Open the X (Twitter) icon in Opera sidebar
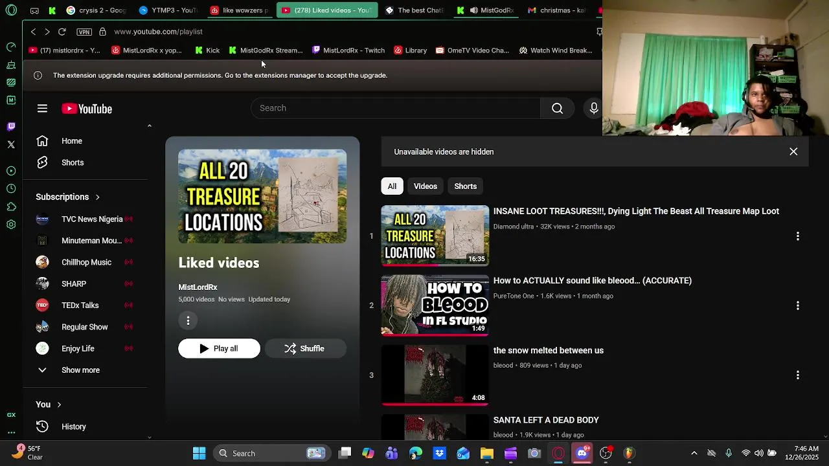The height and width of the screenshot is (466, 829). click(x=11, y=144)
